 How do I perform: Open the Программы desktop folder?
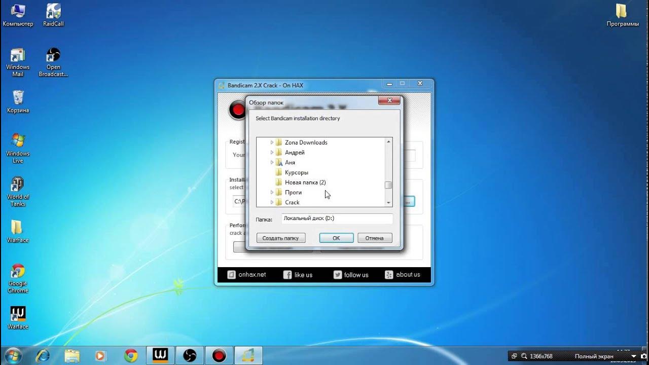tap(623, 15)
